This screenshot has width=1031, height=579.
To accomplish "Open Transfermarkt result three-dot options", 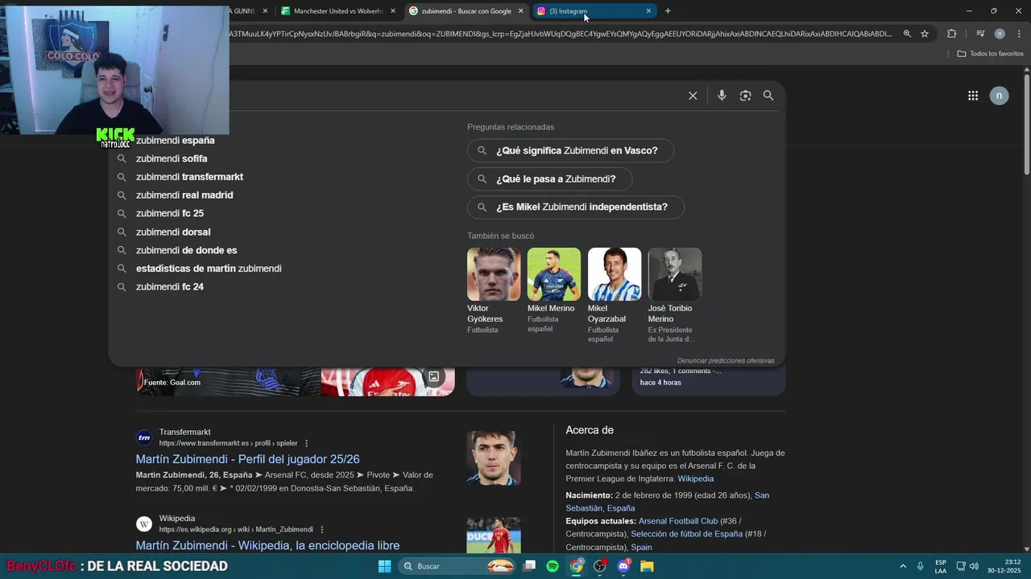I will [x=306, y=443].
